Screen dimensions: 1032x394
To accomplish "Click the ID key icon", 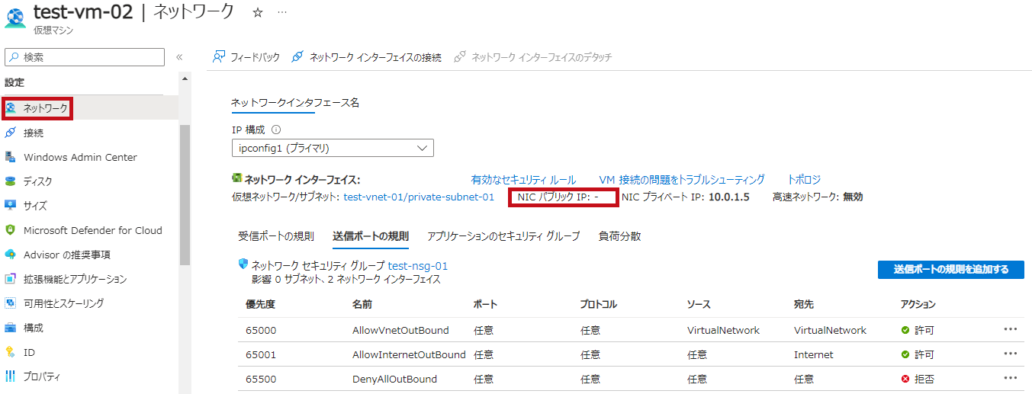I will pyautogui.click(x=11, y=352).
